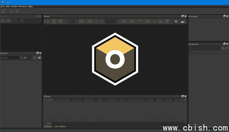
Task: Click the Parameters panel search field
Action: point(204,48)
